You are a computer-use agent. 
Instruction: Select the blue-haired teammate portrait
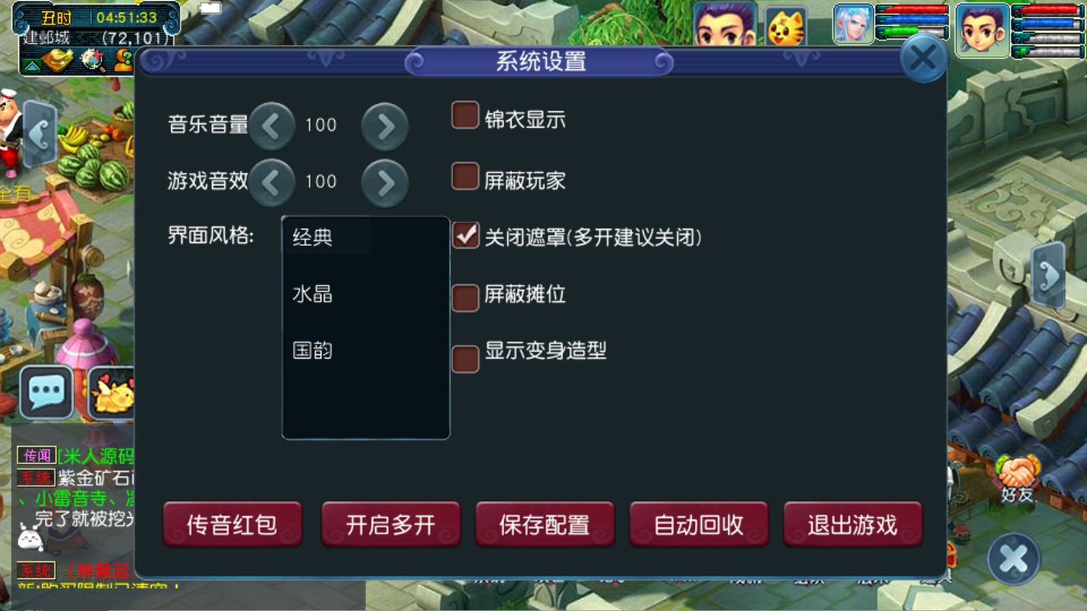click(x=853, y=23)
